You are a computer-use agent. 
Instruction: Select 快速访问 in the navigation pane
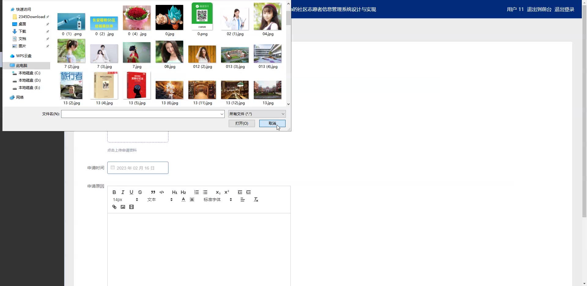(23, 9)
